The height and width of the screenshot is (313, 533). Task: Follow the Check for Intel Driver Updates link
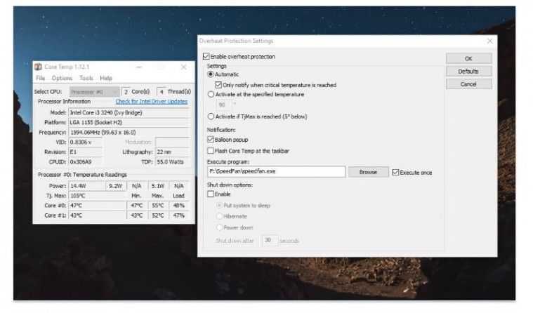point(151,101)
